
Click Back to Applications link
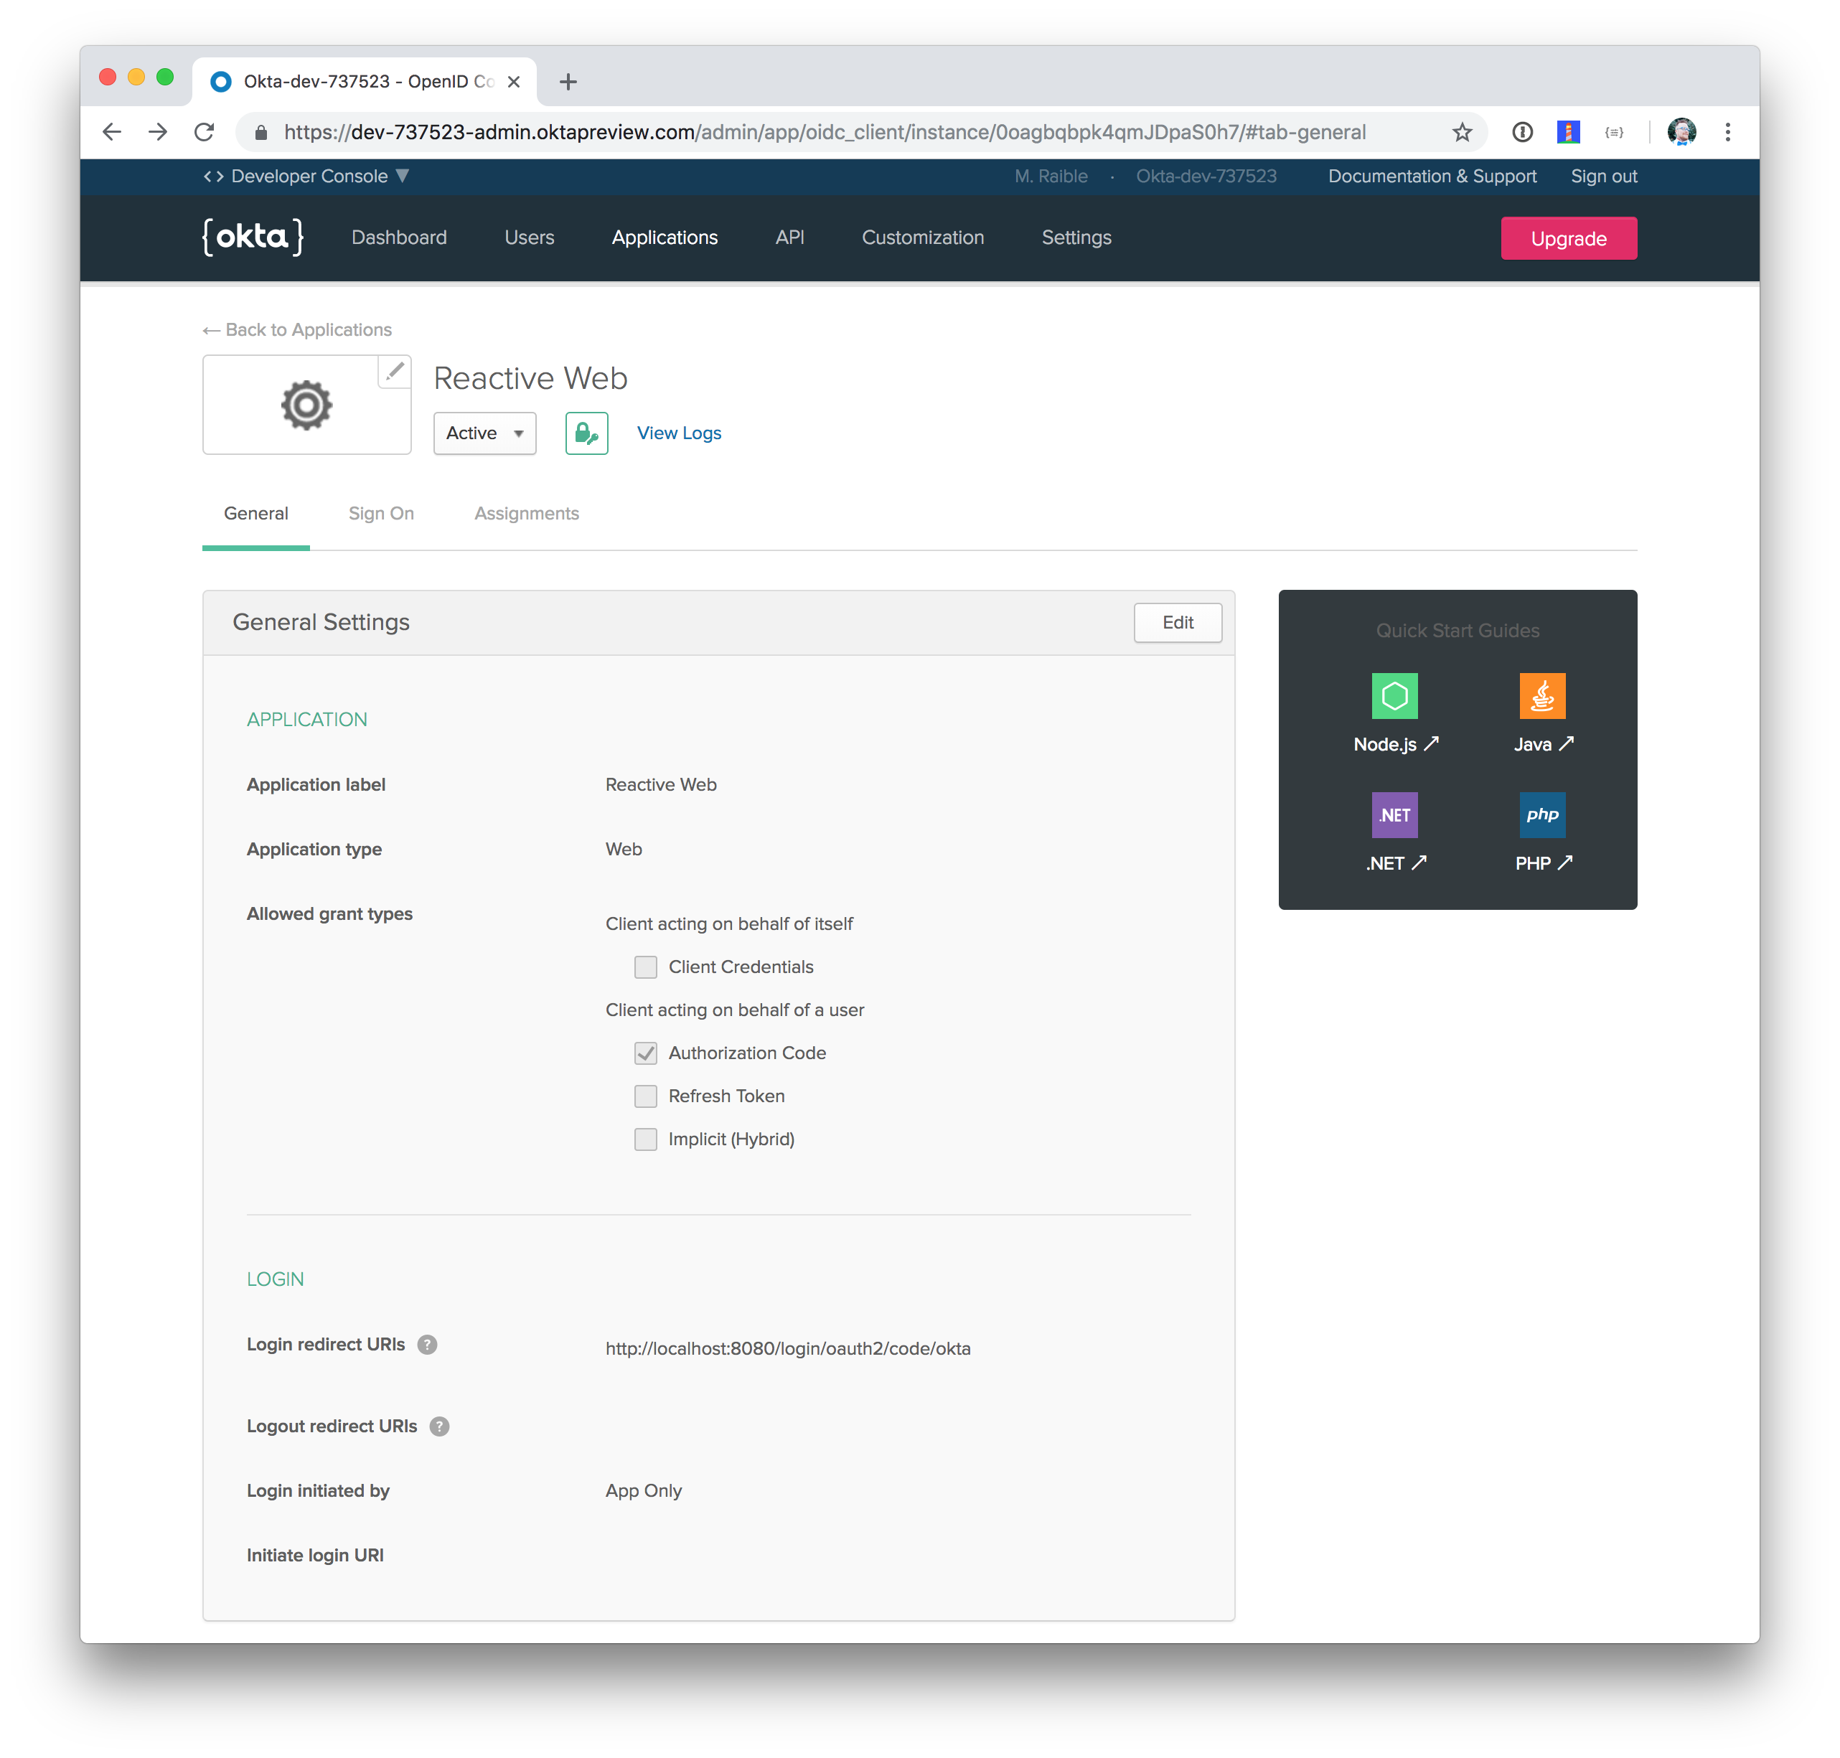click(x=297, y=330)
